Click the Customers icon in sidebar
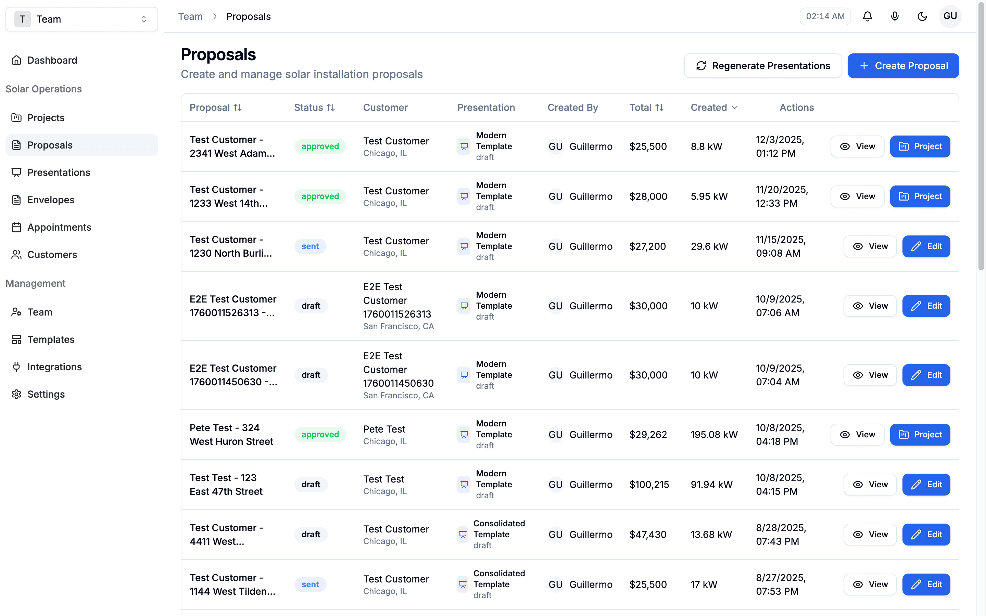 (16, 254)
